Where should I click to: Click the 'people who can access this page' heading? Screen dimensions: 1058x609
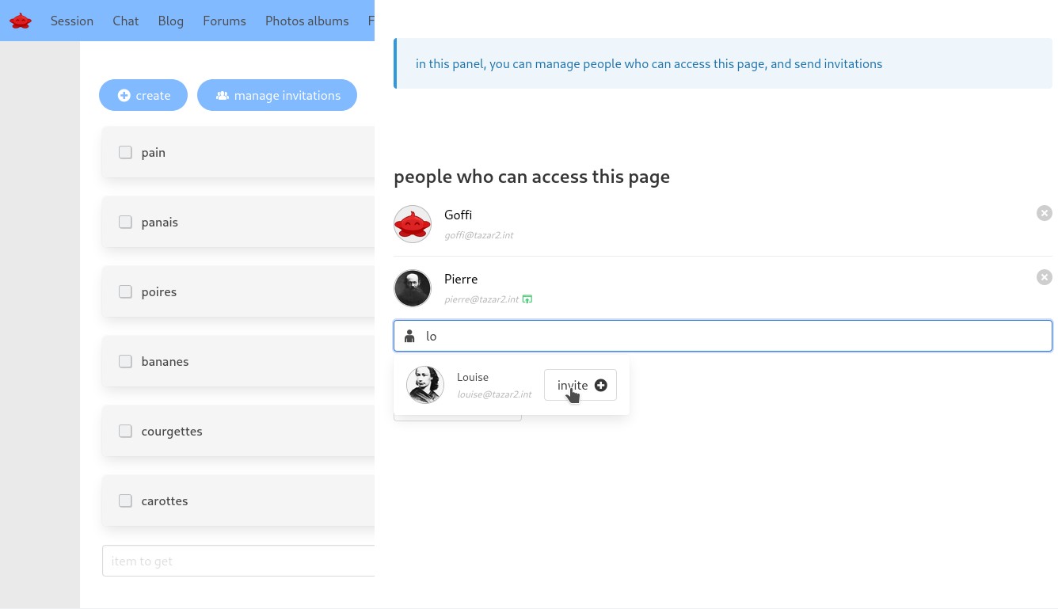coord(532,176)
